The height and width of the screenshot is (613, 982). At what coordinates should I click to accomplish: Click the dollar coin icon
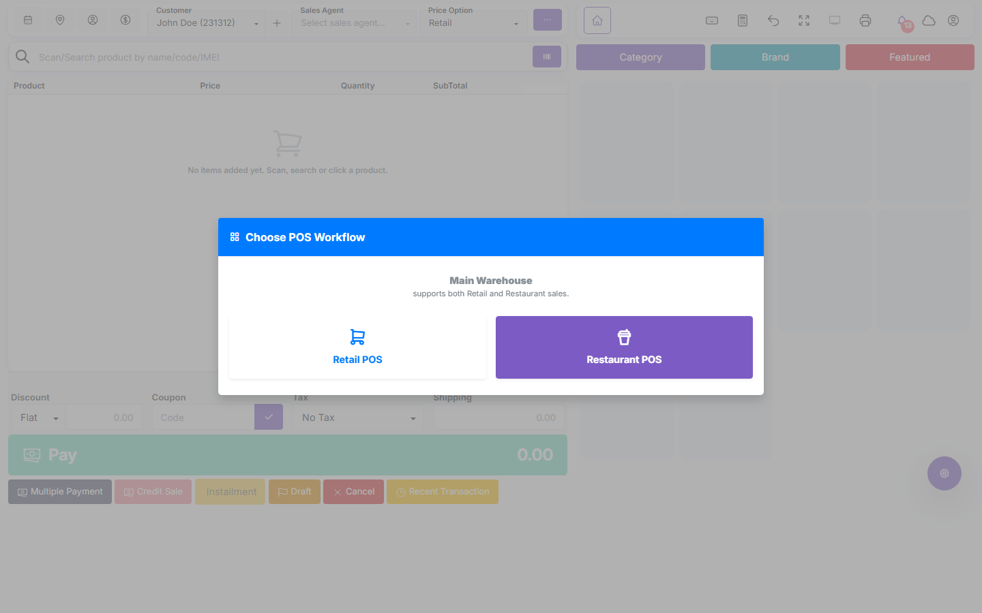click(x=125, y=20)
